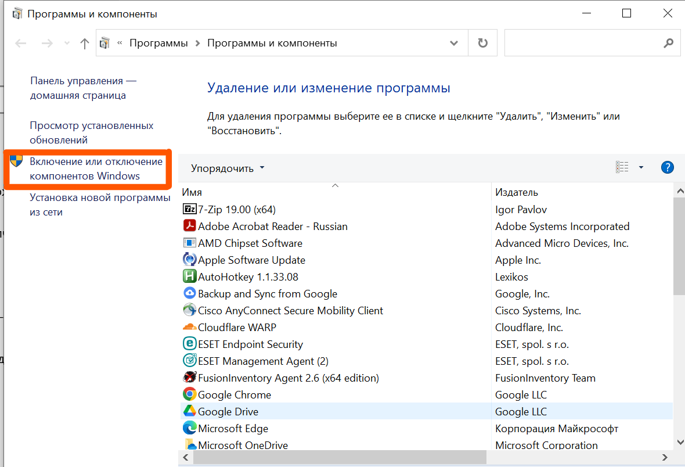Click the refresh button beside address bar
Screen dimensions: 685x467
click(482, 43)
